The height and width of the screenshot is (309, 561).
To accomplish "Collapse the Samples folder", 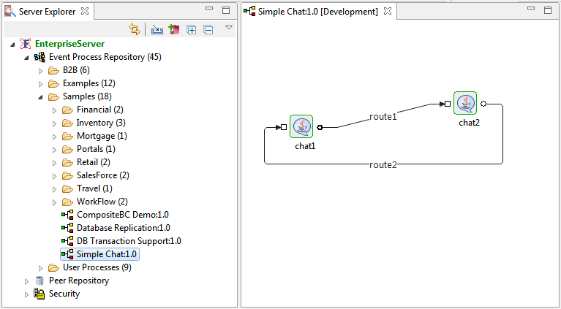I will (41, 96).
